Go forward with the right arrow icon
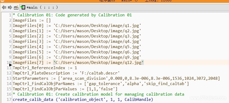The height and width of the screenshot is (103, 229). click(10, 7)
